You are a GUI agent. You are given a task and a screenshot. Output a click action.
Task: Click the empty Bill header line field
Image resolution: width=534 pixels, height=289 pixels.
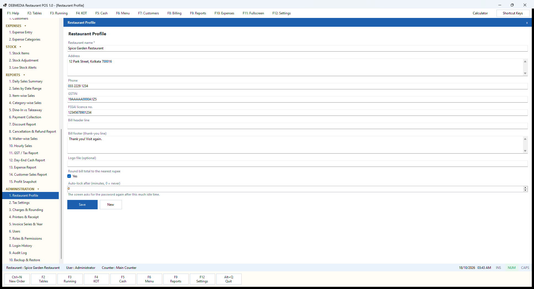tap(297, 126)
